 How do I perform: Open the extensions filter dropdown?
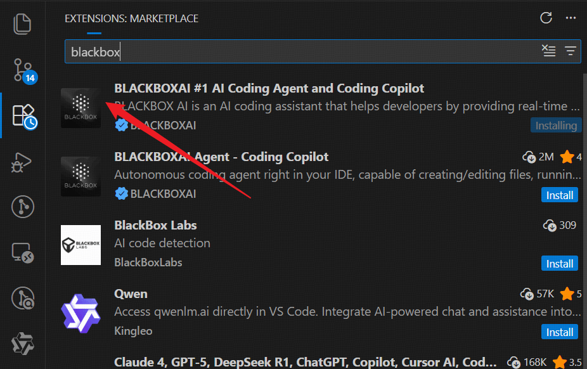point(570,51)
